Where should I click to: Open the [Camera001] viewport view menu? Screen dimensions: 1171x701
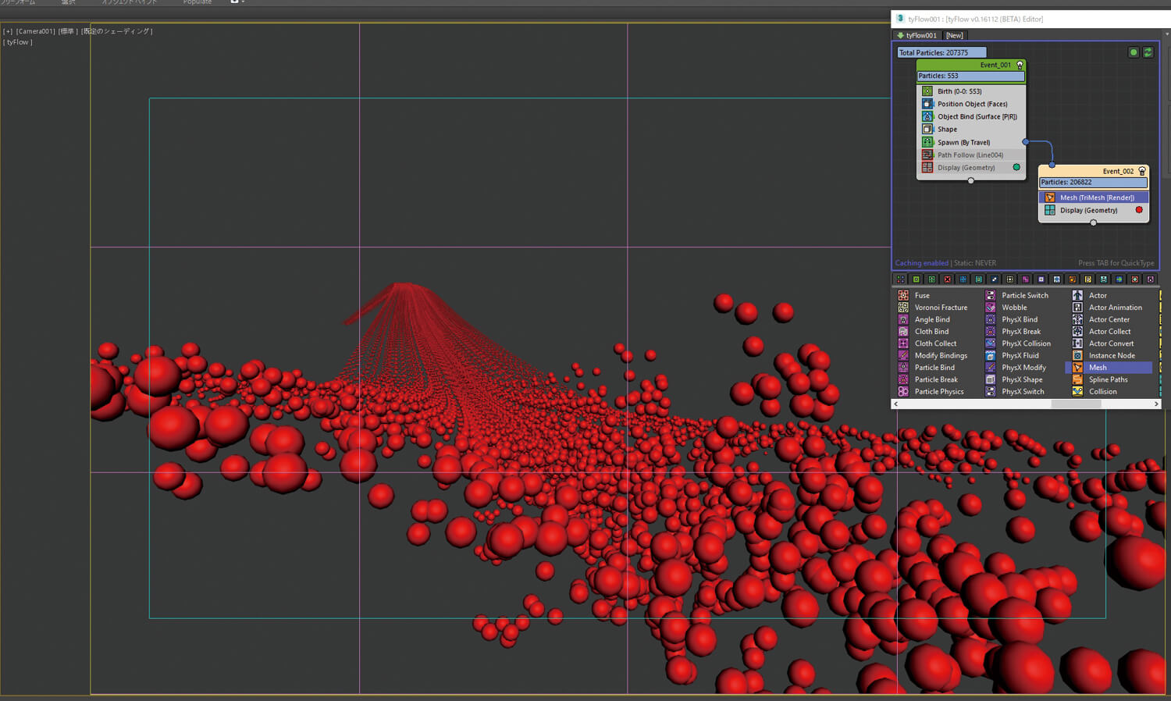tap(36, 31)
